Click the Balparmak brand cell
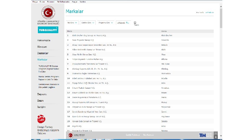 pos(166,107)
